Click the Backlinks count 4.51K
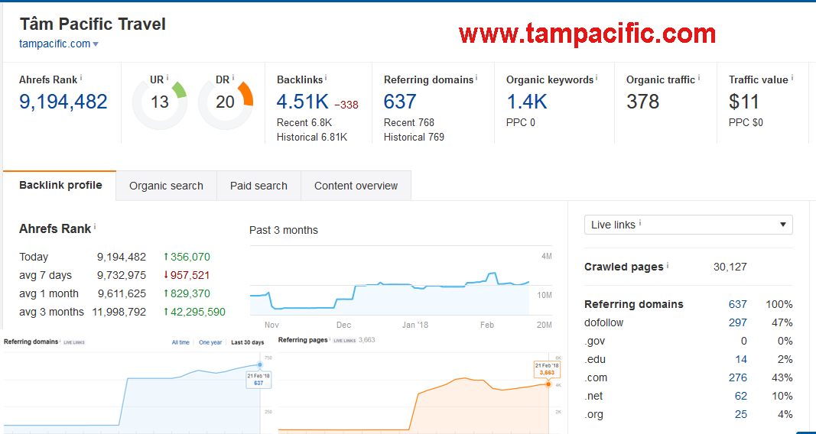The image size is (816, 434). coord(302,102)
